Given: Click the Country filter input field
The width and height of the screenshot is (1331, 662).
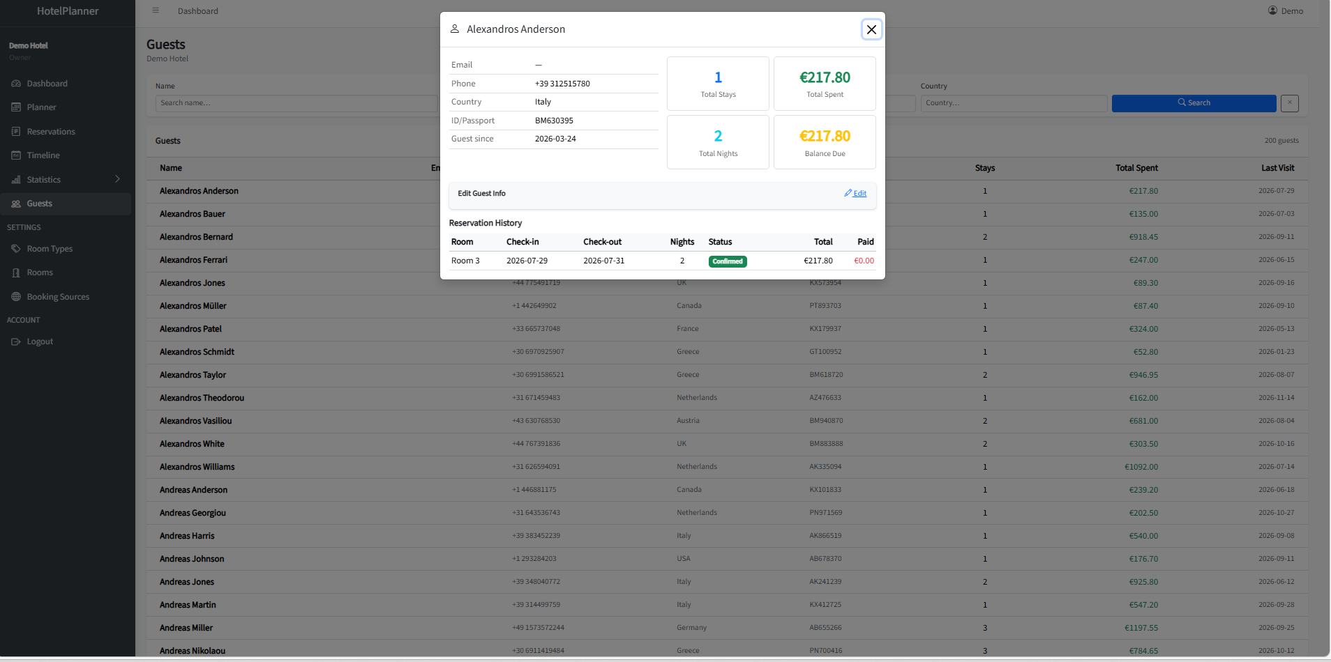Looking at the screenshot, I should pyautogui.click(x=1014, y=103).
